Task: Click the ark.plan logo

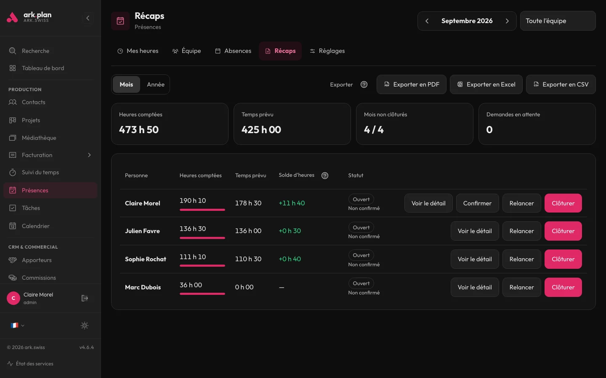Action: pyautogui.click(x=29, y=17)
